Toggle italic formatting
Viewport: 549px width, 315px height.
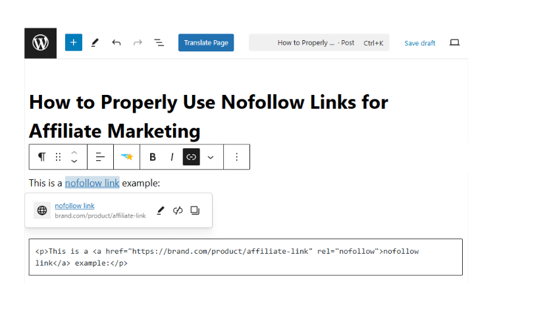click(172, 157)
